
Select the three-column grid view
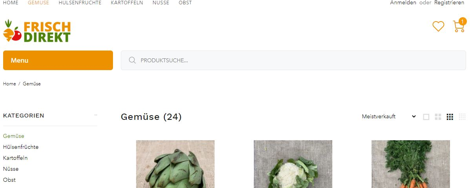450,117
